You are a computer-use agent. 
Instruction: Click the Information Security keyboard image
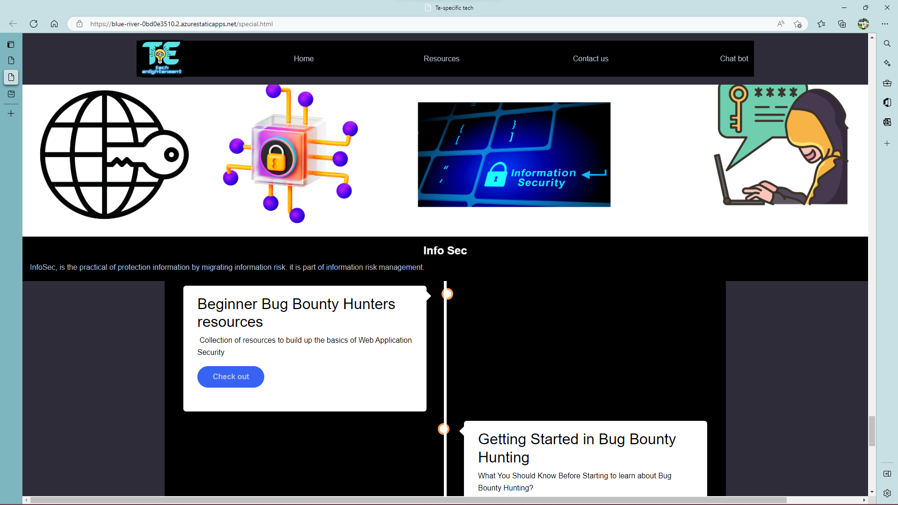click(x=514, y=154)
